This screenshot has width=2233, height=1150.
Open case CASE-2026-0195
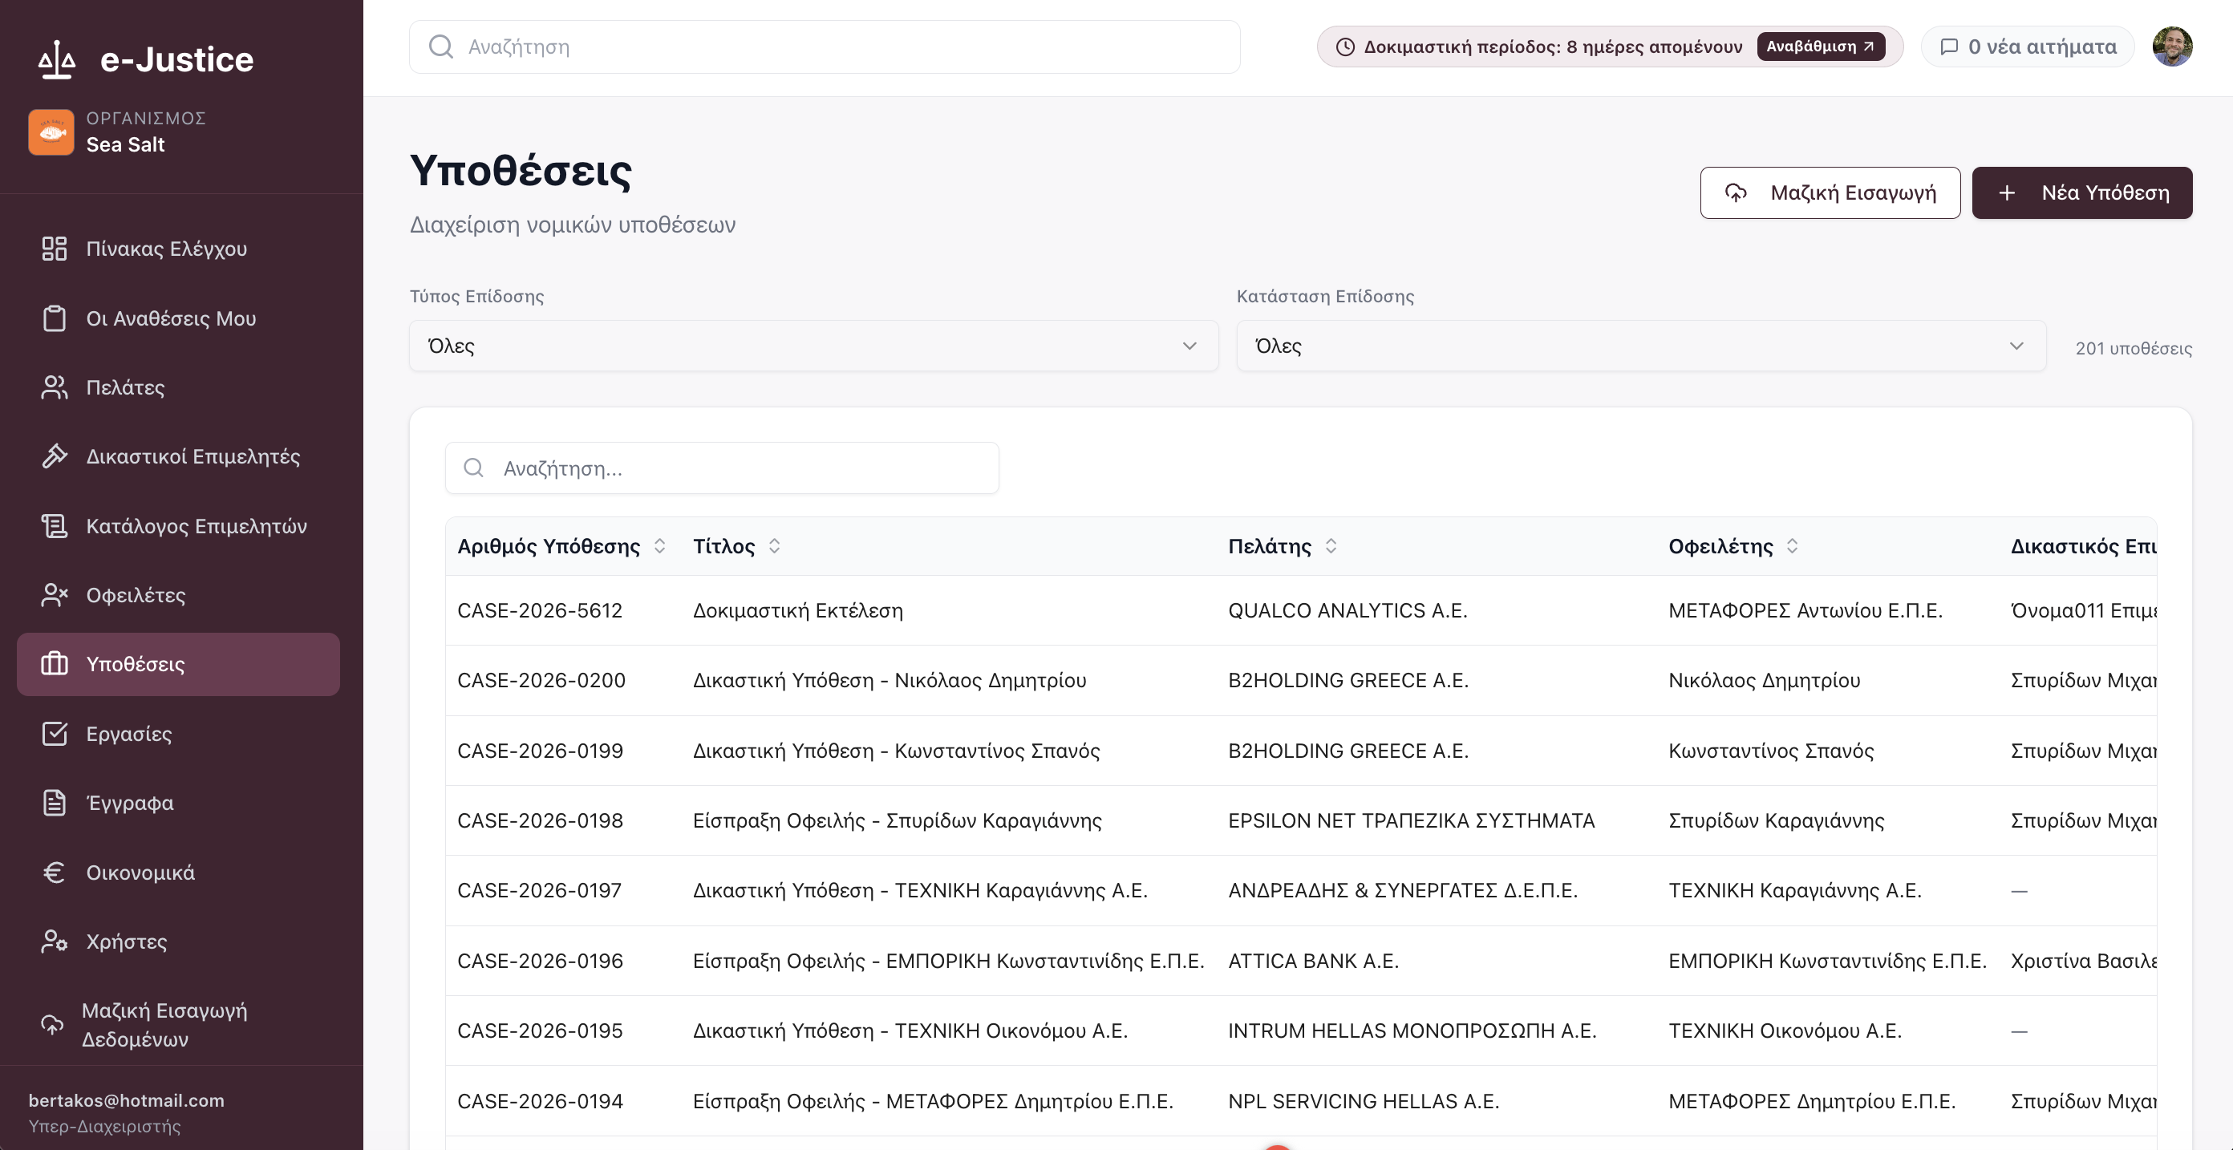[540, 1031]
